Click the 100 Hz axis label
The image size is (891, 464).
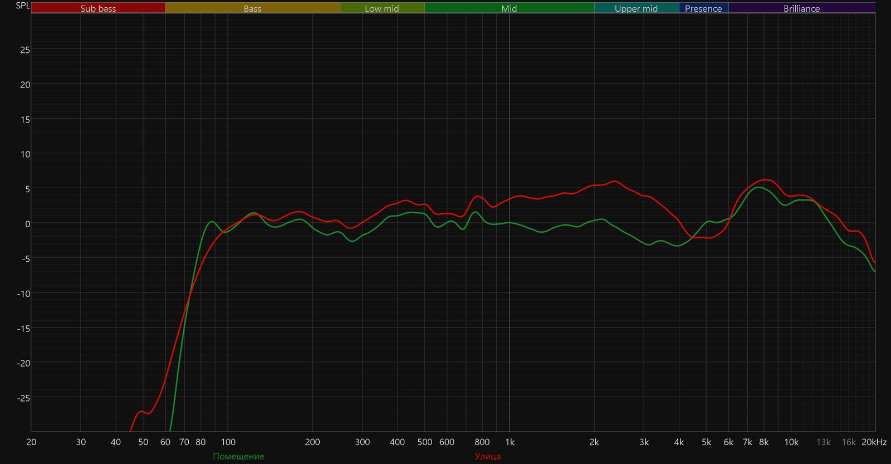tap(228, 442)
